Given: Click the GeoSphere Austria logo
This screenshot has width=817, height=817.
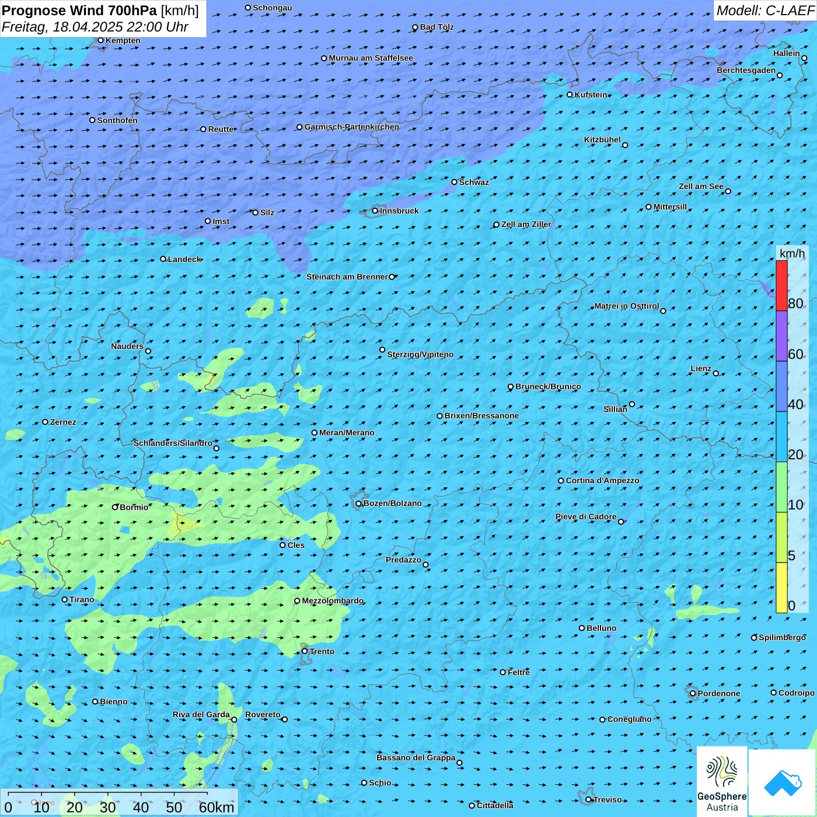Looking at the screenshot, I should (722, 781).
